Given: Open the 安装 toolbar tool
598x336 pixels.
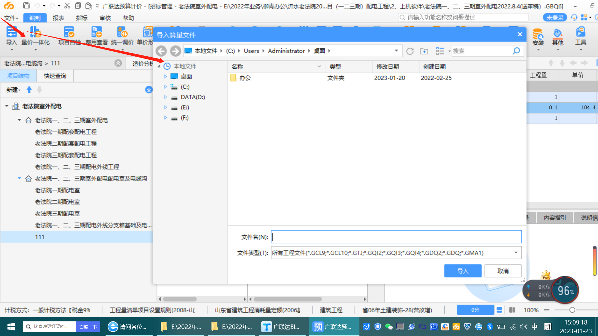Looking at the screenshot, I should pos(538,37).
